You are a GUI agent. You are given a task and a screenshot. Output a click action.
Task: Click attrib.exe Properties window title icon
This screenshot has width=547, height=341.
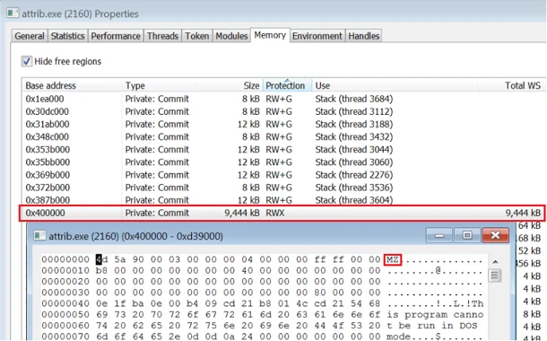tap(13, 13)
